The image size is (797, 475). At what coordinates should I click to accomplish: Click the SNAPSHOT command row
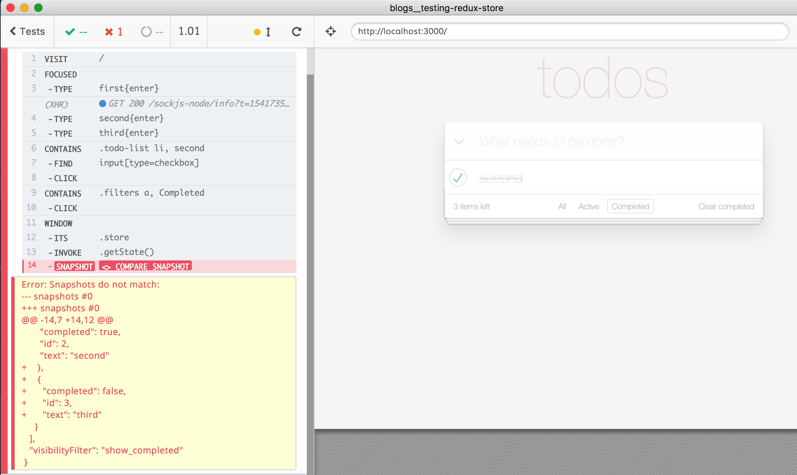74,266
